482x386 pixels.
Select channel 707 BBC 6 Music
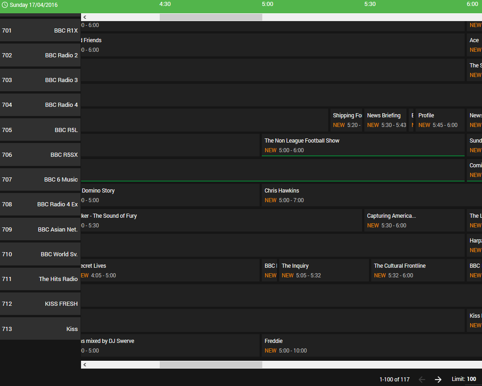[x=40, y=179]
